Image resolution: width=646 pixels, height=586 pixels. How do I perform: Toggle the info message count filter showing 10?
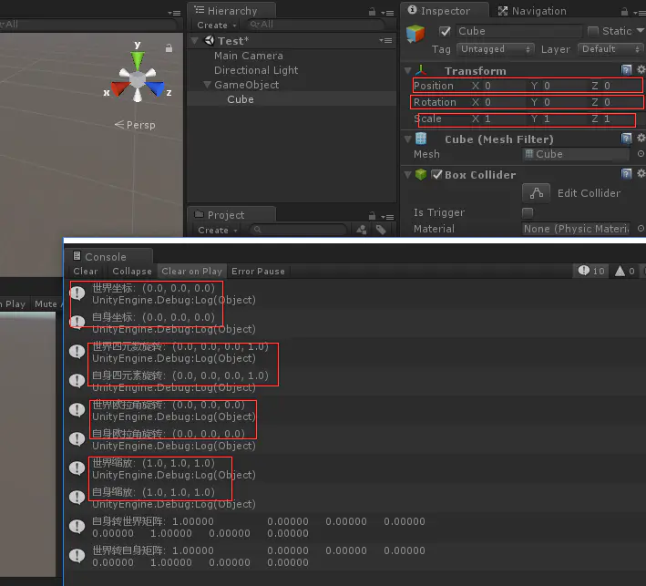tap(590, 271)
